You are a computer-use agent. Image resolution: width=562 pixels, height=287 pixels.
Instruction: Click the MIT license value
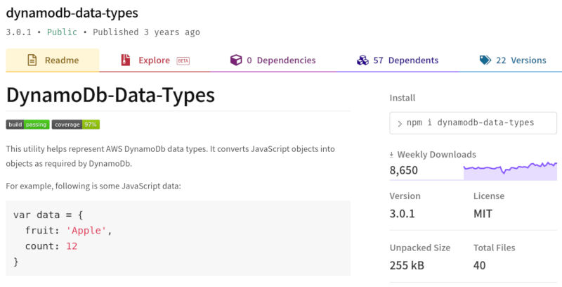coord(483,214)
